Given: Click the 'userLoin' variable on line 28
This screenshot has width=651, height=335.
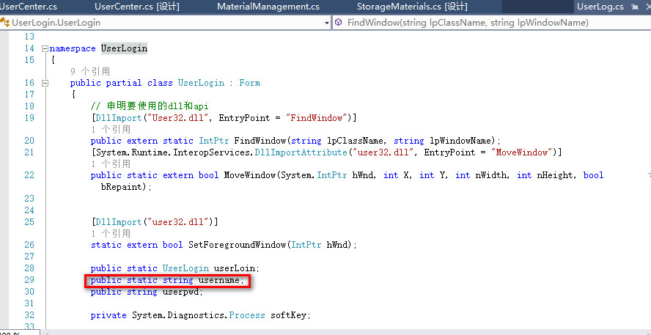Looking at the screenshot, I should pos(234,268).
